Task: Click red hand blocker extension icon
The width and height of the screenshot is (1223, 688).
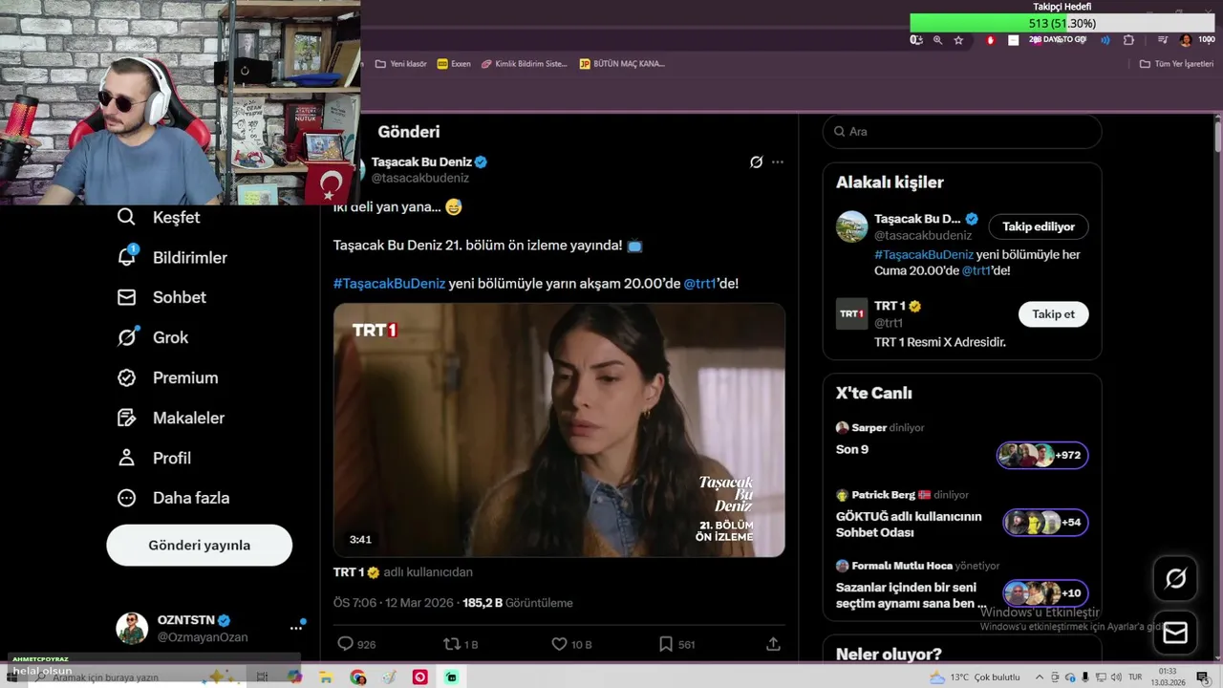Action: (x=990, y=40)
